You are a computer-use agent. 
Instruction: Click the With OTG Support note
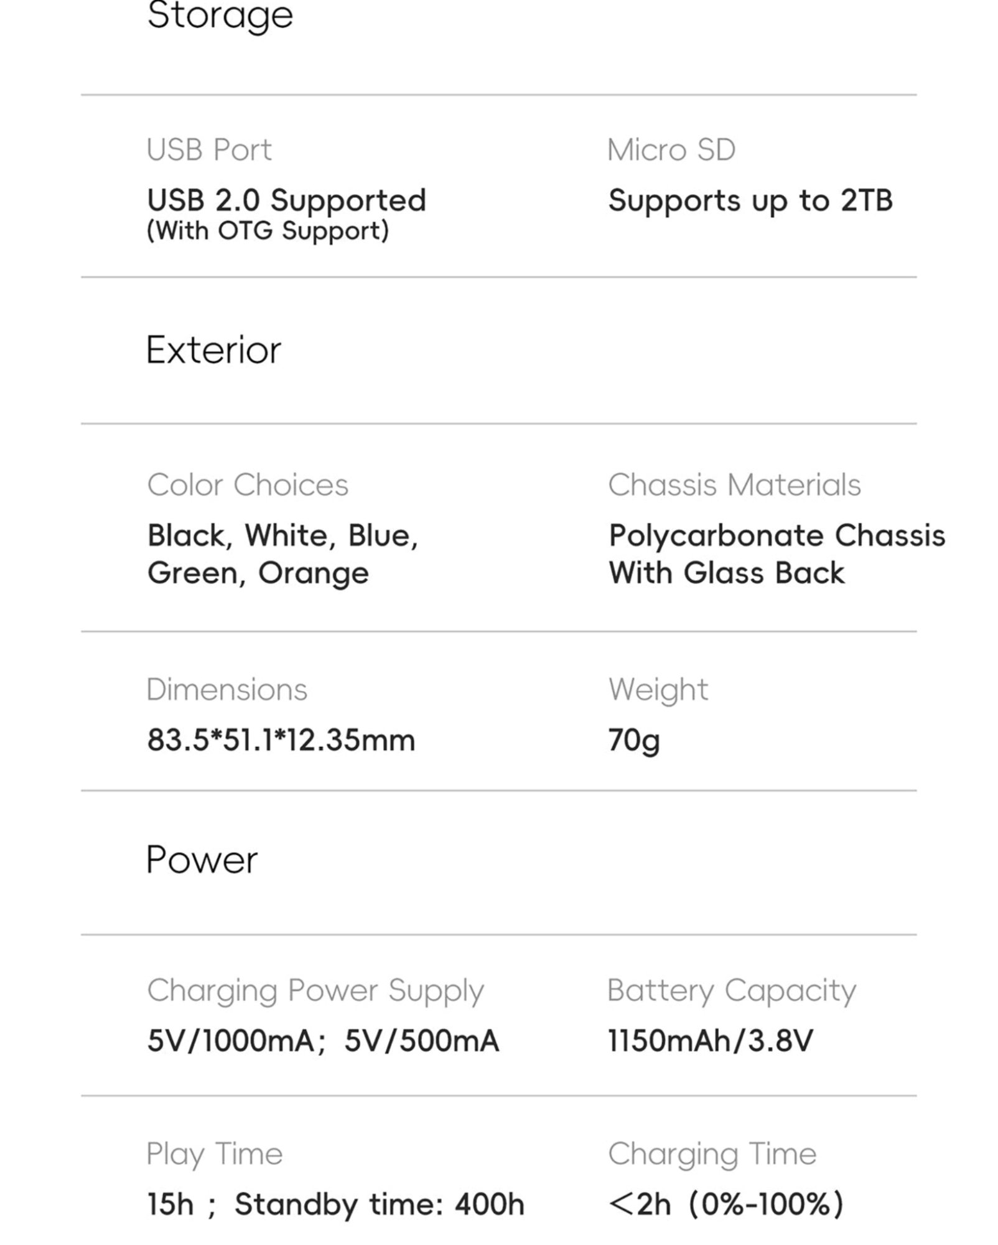click(268, 231)
